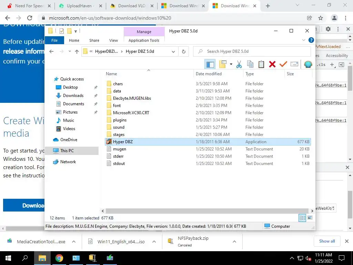
Task: Go back in File Explorer
Action: [51, 51]
